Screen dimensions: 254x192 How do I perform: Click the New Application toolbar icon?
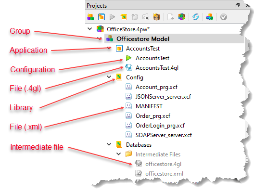point(102,17)
